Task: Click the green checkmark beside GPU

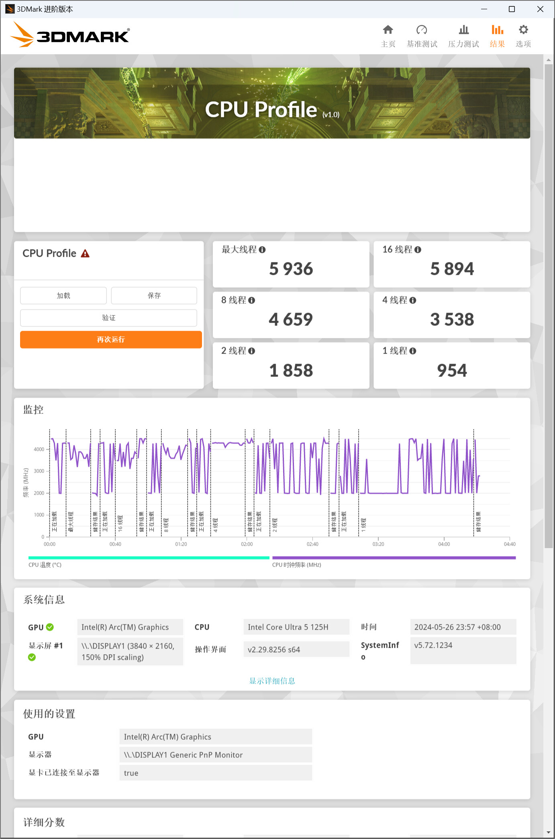Action: [50, 627]
